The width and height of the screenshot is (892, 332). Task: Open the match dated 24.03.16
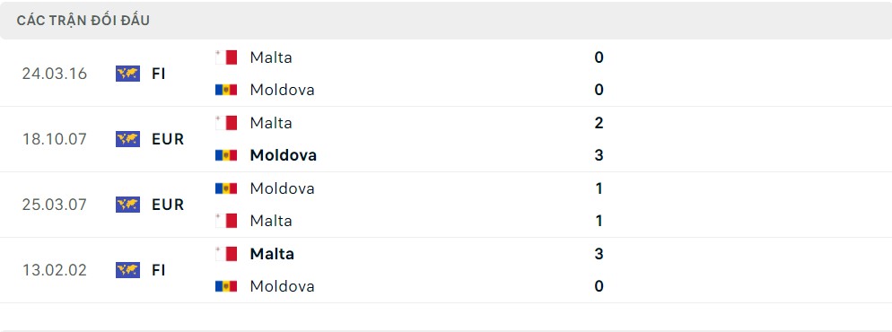(446, 74)
